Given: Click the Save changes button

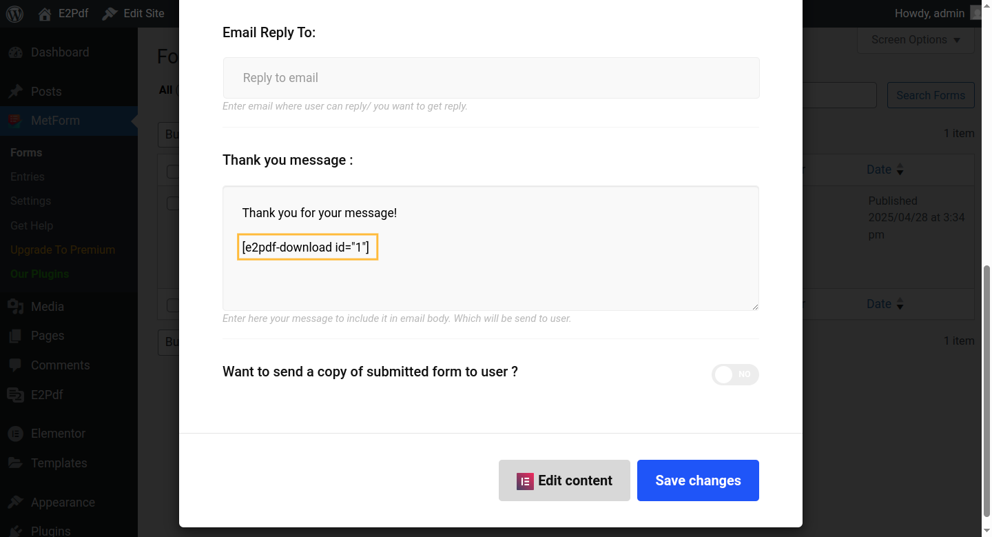Looking at the screenshot, I should pos(698,480).
